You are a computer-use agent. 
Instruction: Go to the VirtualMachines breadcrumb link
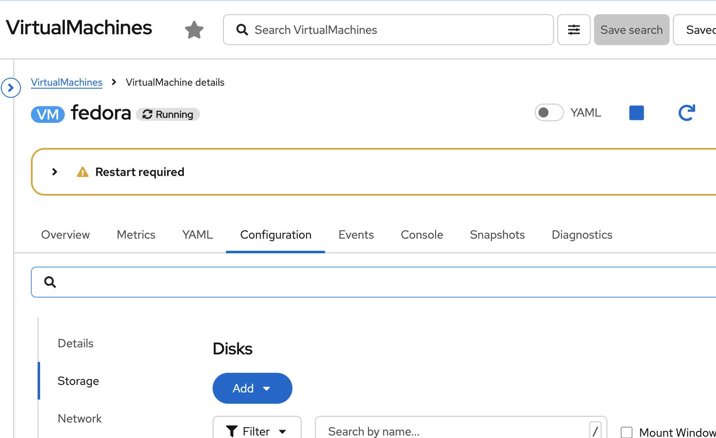66,82
